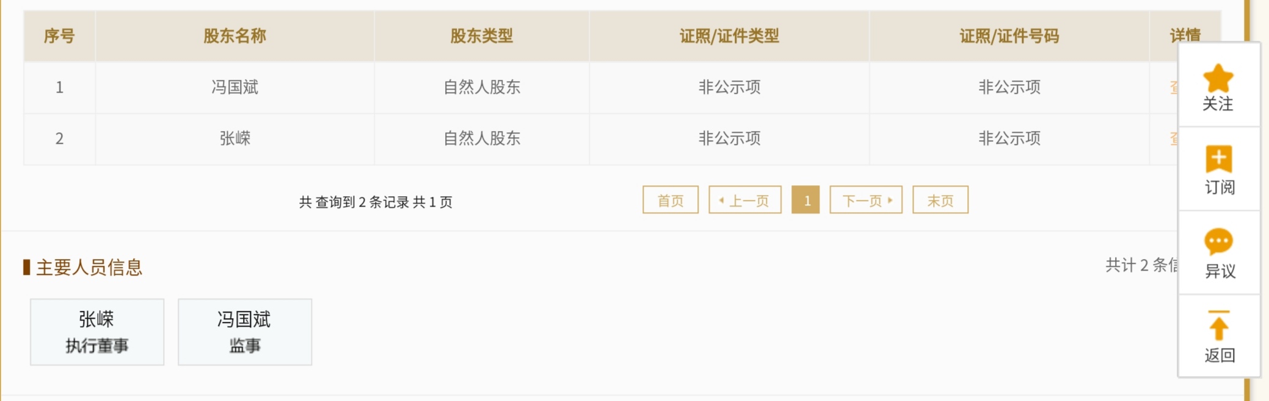Click 下一页 next page button
The width and height of the screenshot is (1269, 401).
click(x=865, y=200)
